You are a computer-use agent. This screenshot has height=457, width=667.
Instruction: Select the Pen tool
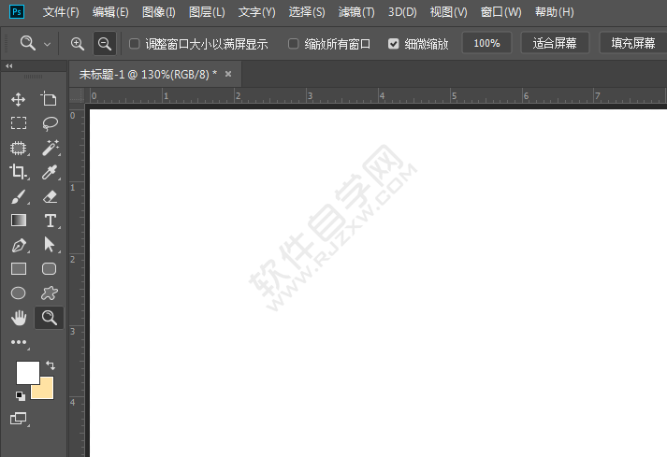point(18,245)
